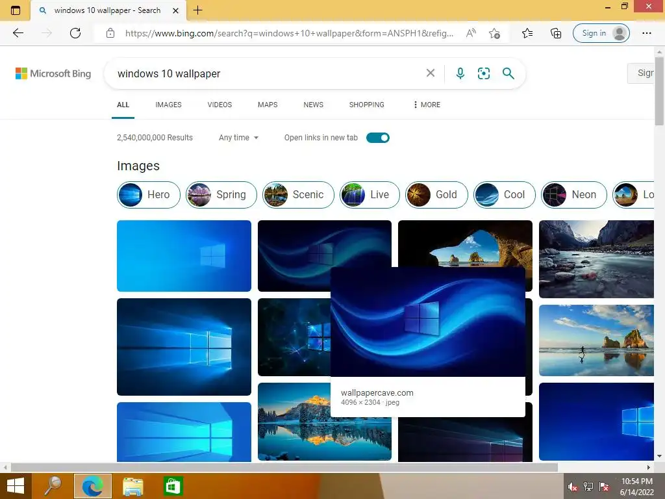
Task: Open the glowing Windows window wallpaper thumbnail
Action: (x=184, y=347)
